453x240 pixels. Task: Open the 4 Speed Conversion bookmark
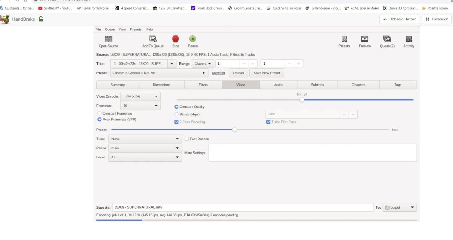(132, 8)
